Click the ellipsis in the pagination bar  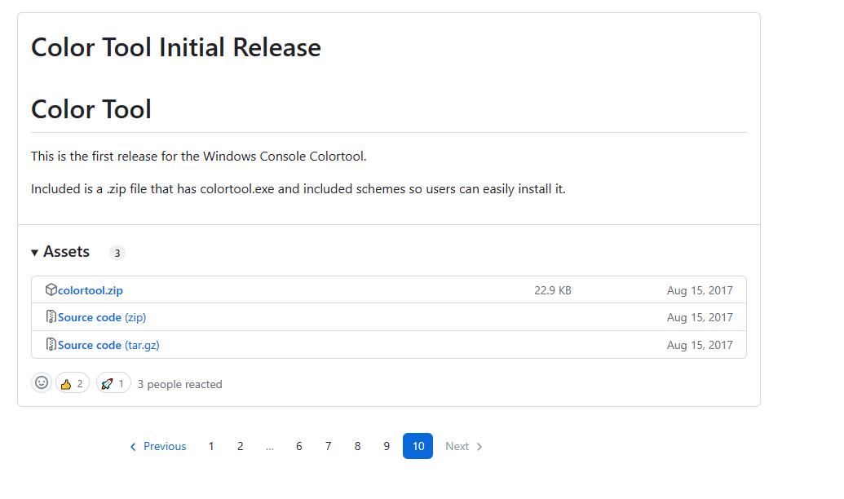click(270, 446)
